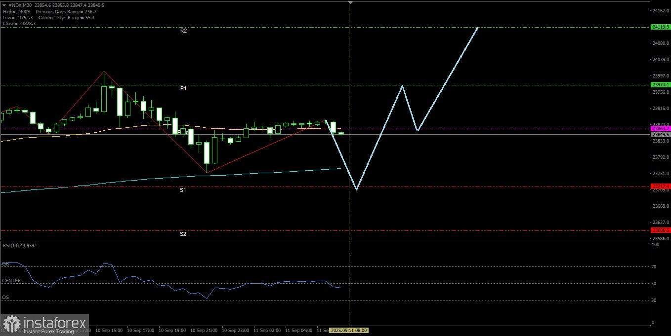Viewport: 671px width, 336px height.
Task: Click the Current Days Range= 55.3 text
Action: (66, 18)
